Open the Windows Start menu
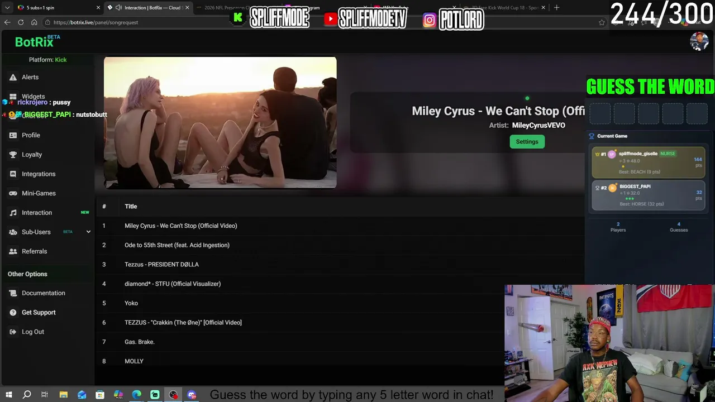Screen dimensions: 715x402 [8, 395]
